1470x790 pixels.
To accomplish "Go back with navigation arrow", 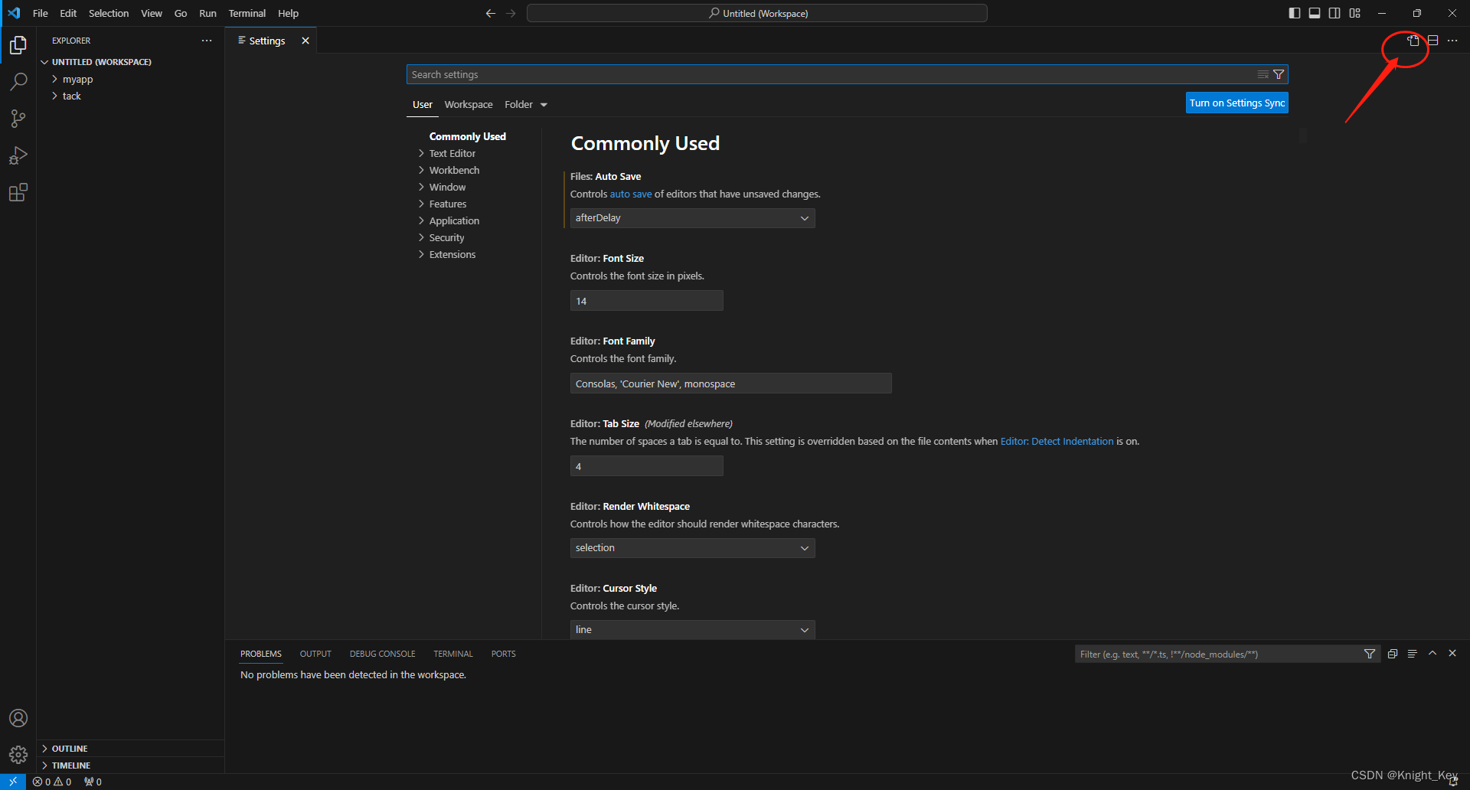I will [x=491, y=13].
